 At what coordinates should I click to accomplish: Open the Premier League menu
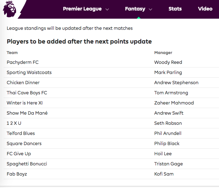point(82,9)
